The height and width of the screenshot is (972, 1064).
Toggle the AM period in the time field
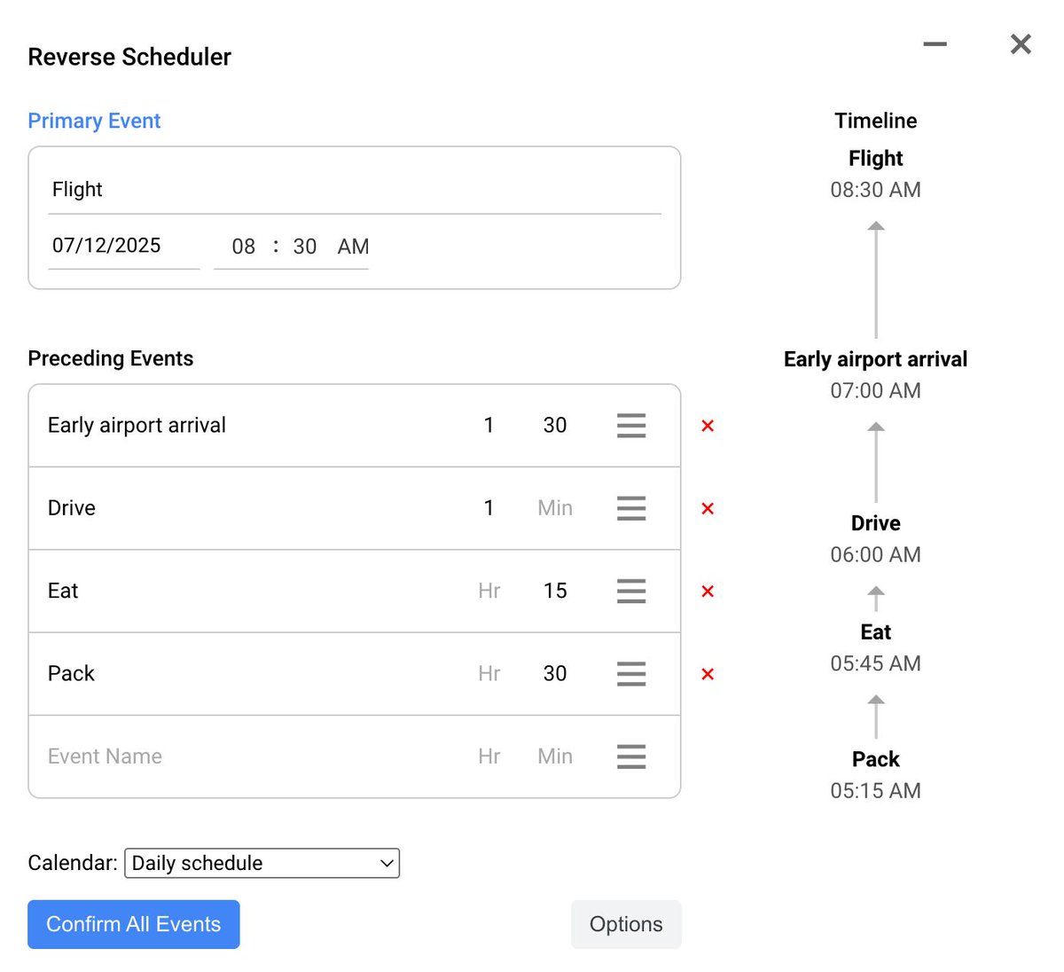point(353,247)
